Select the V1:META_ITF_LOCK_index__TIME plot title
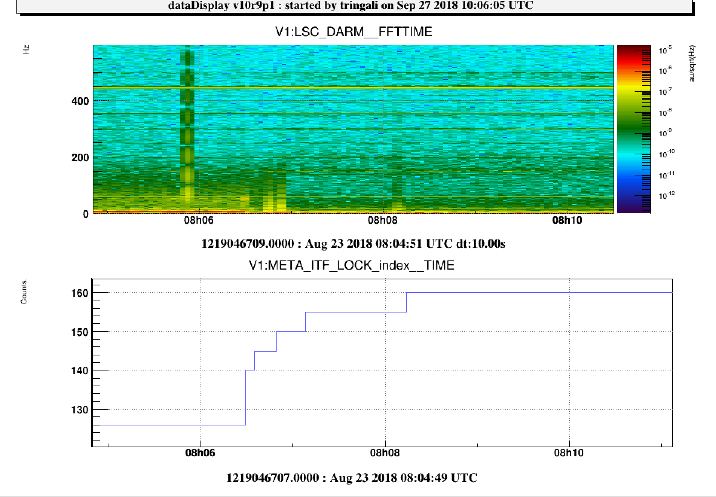The image size is (716, 497). tap(351, 265)
